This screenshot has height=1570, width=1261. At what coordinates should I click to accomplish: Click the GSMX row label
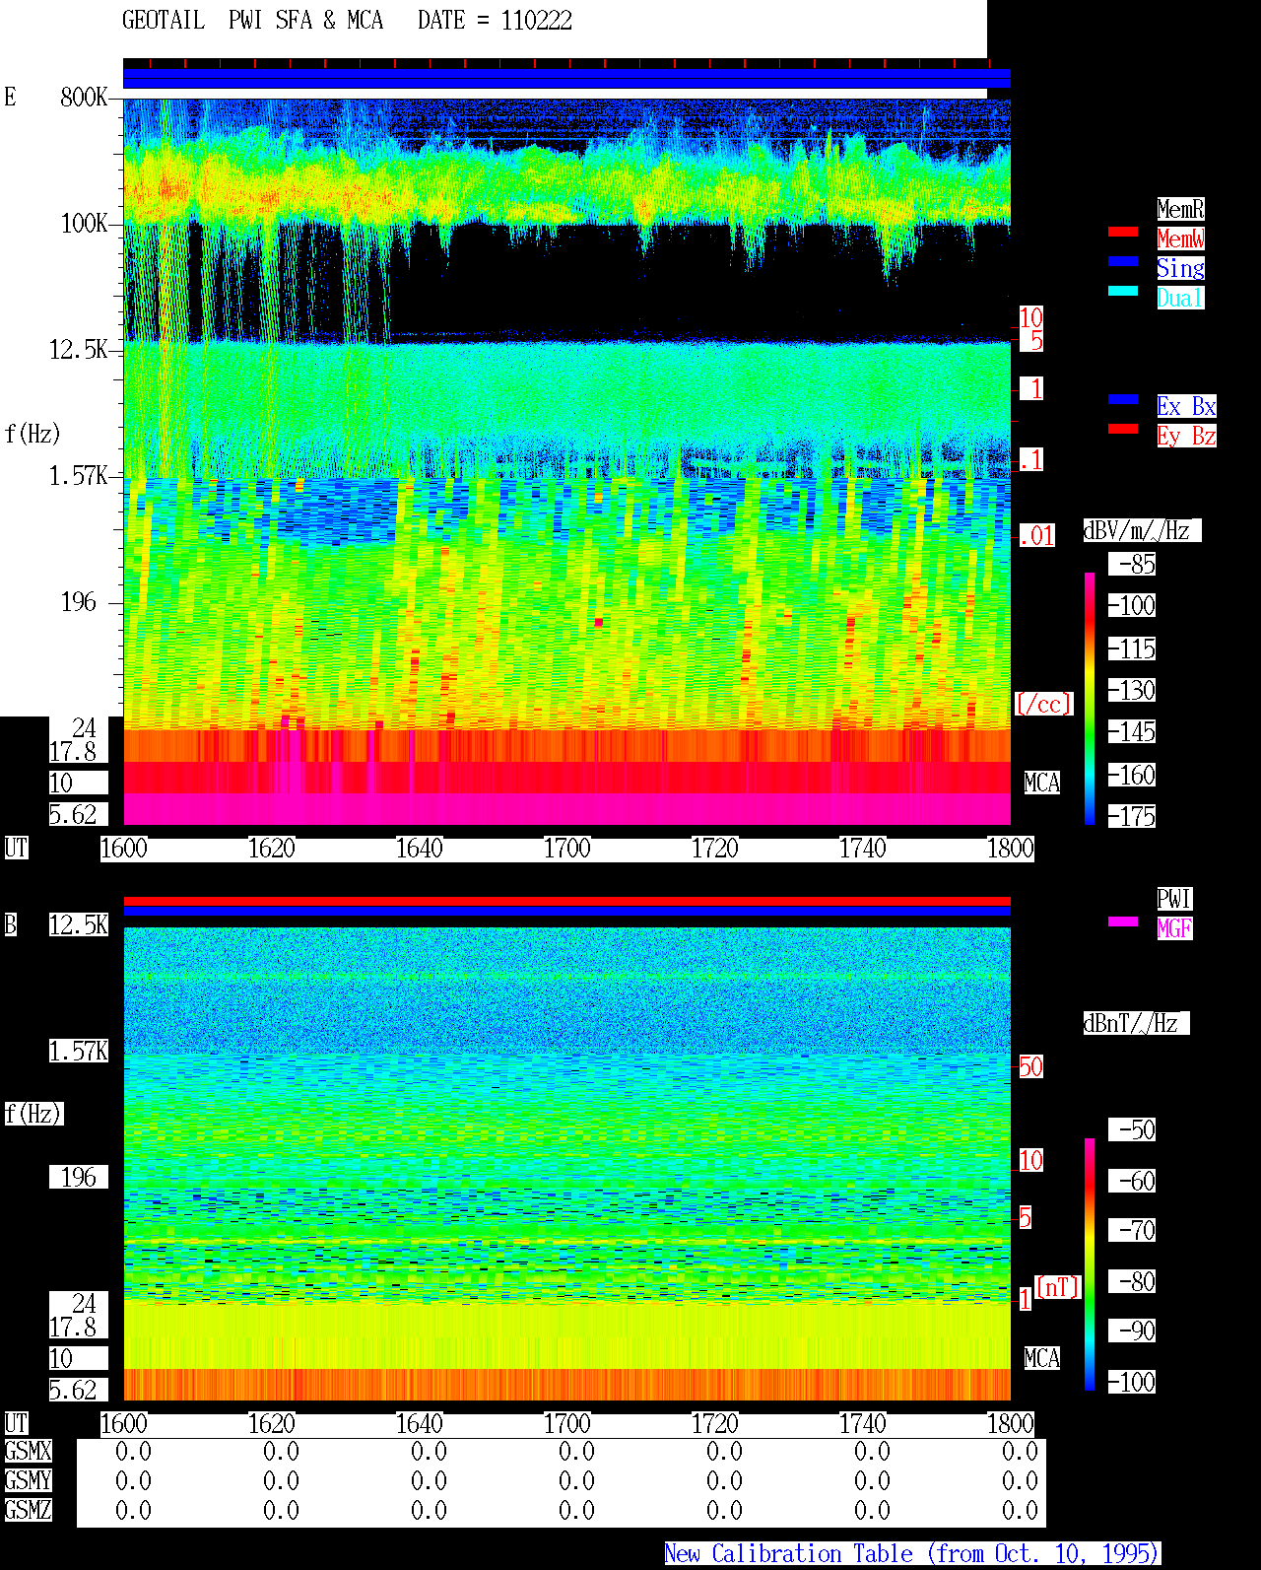coord(28,1452)
